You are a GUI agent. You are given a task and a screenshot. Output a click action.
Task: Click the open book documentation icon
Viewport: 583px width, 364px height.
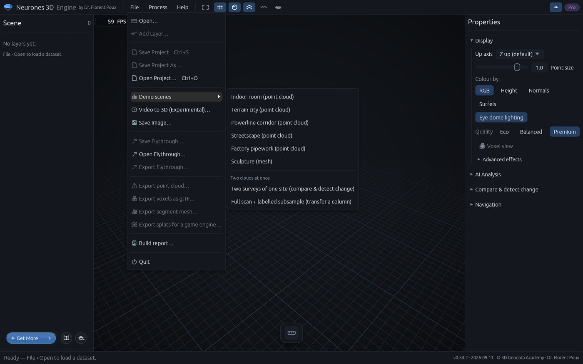pyautogui.click(x=66, y=338)
